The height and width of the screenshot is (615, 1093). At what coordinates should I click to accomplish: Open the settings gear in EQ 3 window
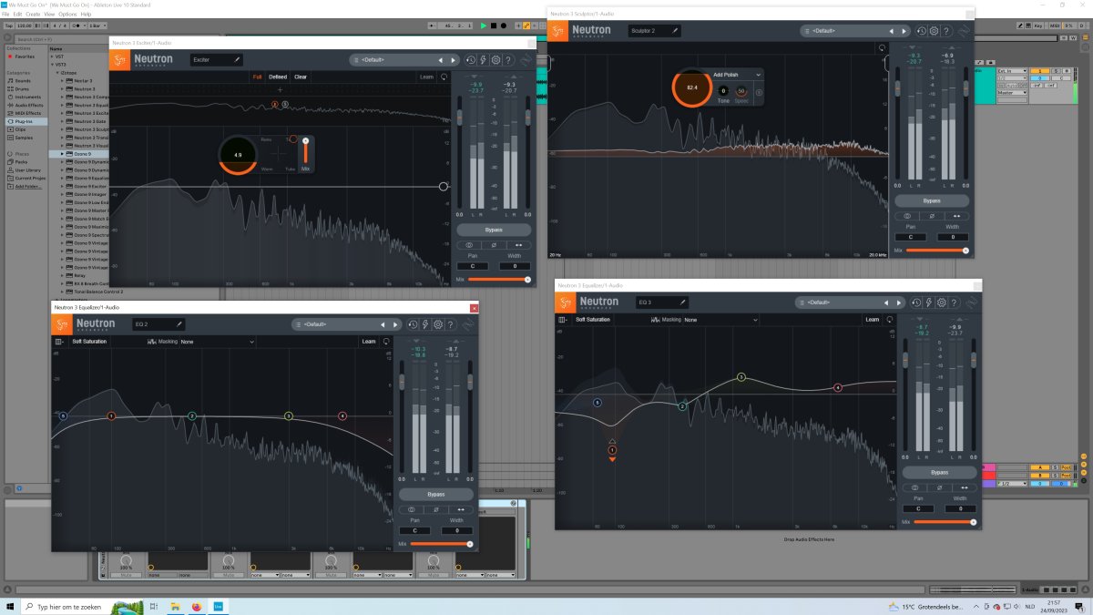click(941, 302)
